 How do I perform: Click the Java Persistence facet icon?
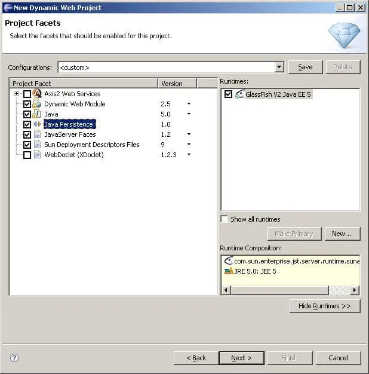pyautogui.click(x=37, y=124)
